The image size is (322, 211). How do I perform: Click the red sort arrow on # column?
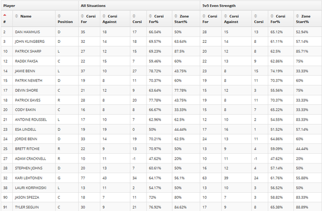pyautogui.click(x=5, y=15)
